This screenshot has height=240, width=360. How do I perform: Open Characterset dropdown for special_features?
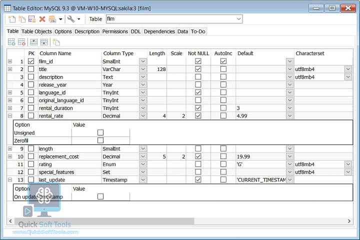(x=348, y=172)
